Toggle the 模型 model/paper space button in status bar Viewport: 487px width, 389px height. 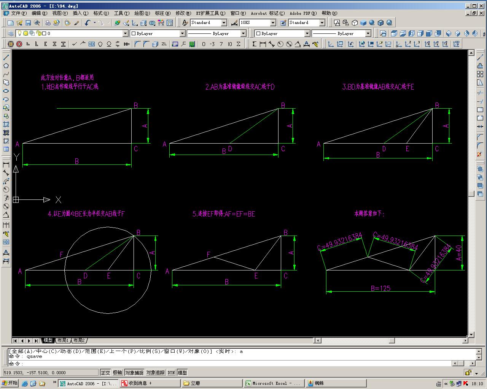183,373
